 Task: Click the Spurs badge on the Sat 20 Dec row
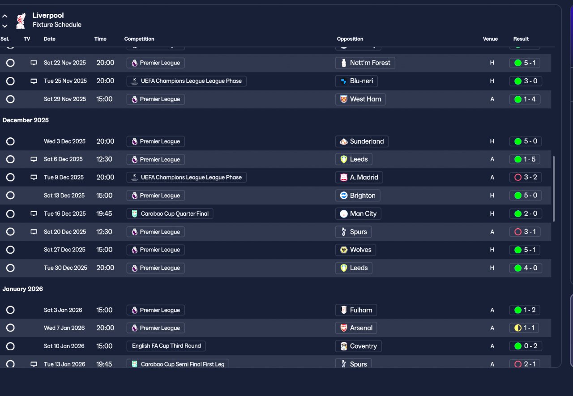344,232
